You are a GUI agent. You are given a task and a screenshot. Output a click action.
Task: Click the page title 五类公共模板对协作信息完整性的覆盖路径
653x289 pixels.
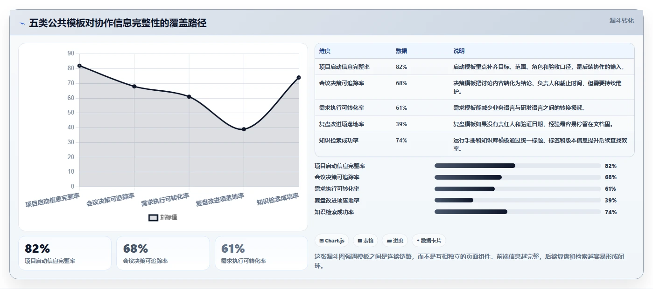tap(118, 23)
